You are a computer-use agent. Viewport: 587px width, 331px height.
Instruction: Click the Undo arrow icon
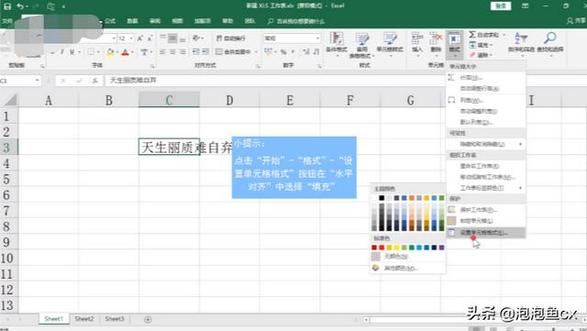20,6
